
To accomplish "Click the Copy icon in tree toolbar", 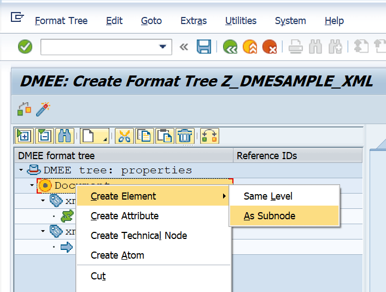I will click(144, 136).
